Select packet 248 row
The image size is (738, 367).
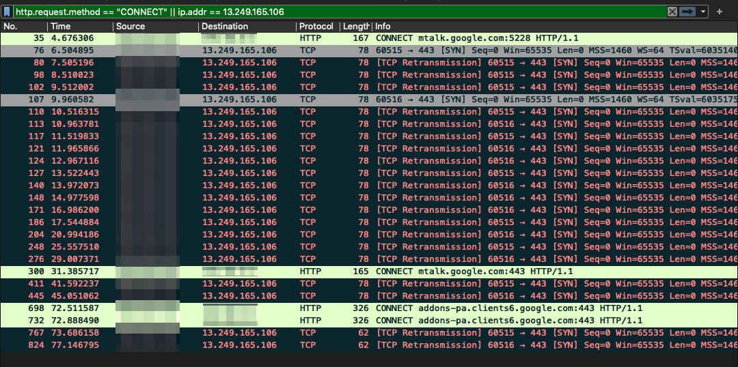coord(369,246)
